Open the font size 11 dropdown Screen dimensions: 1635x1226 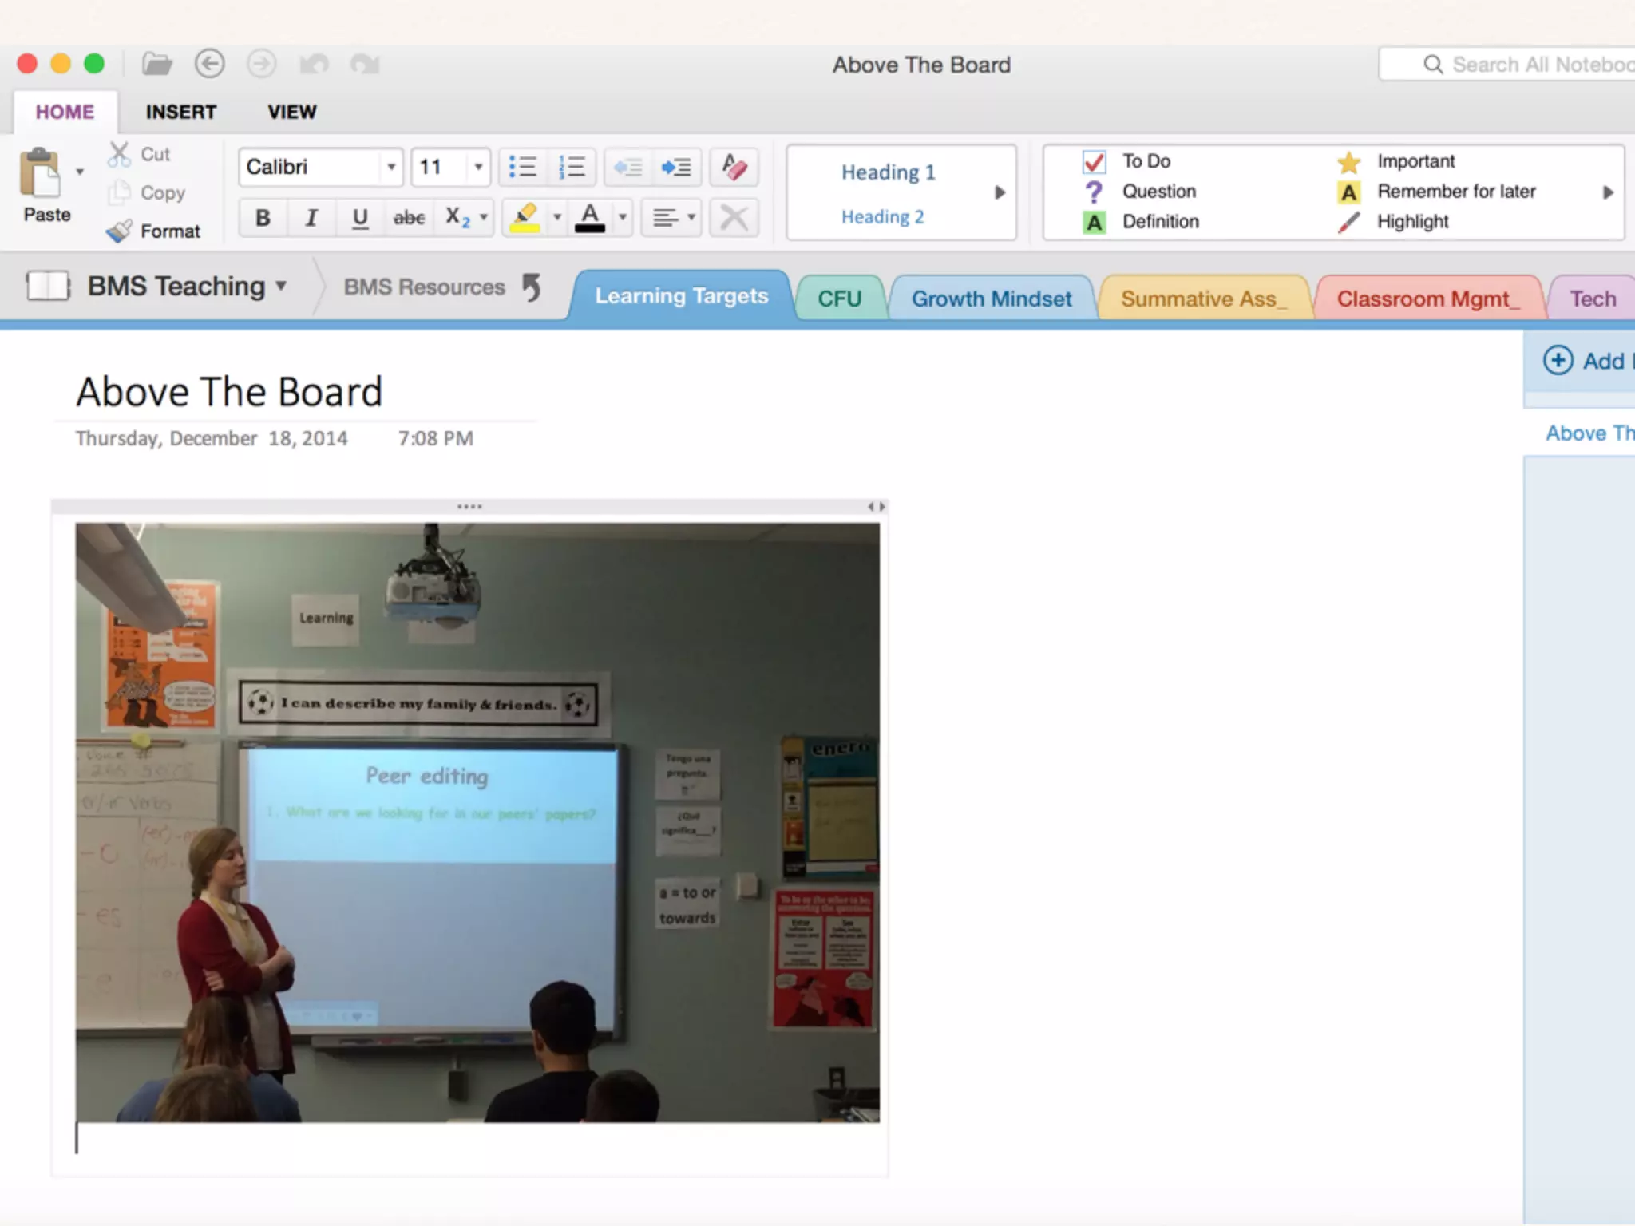tap(477, 167)
